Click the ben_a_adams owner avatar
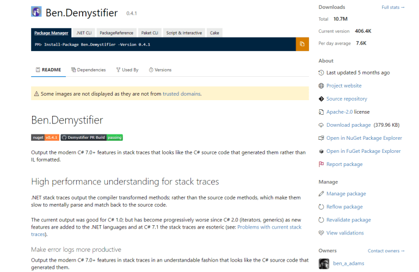 (x=324, y=264)
